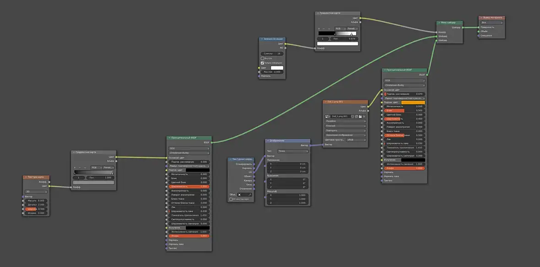Image resolution: width=540 pixels, height=267 pixels.
Task: Add color stop with plus in top gradient map
Action: pos(319,28)
